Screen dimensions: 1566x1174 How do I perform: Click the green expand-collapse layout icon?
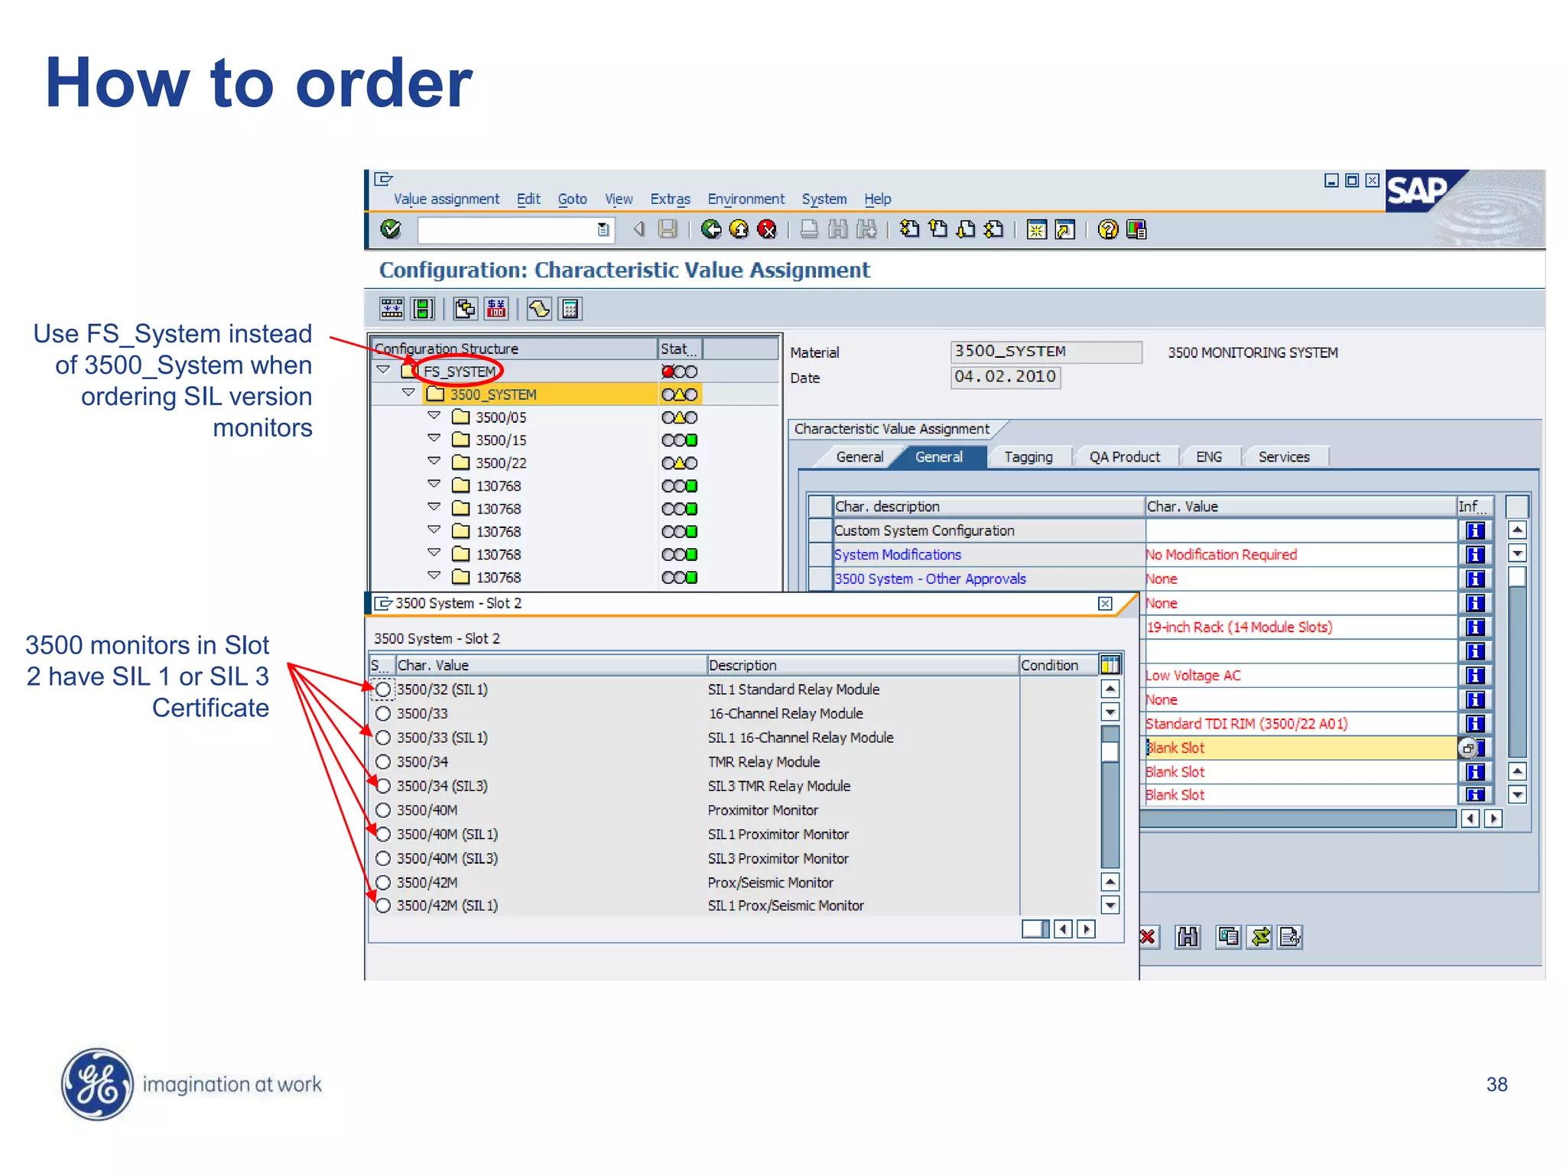(x=423, y=309)
